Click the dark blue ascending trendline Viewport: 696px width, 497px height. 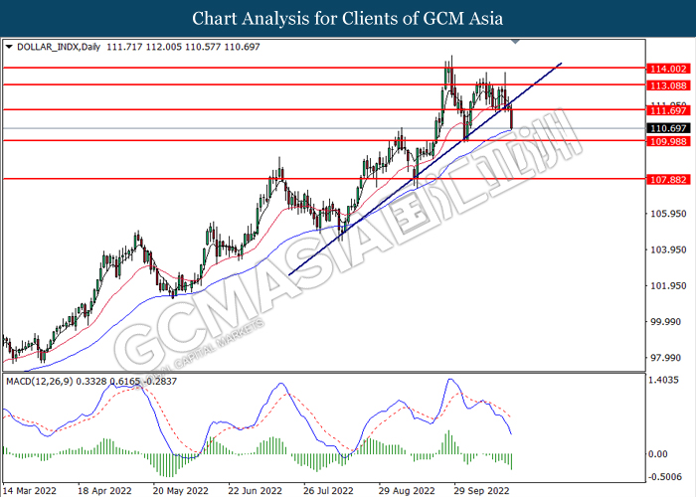(x=426, y=169)
